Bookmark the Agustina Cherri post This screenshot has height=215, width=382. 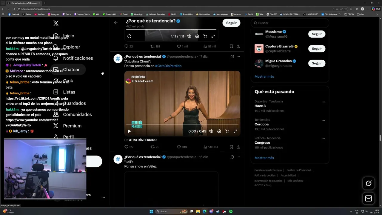coord(231,147)
